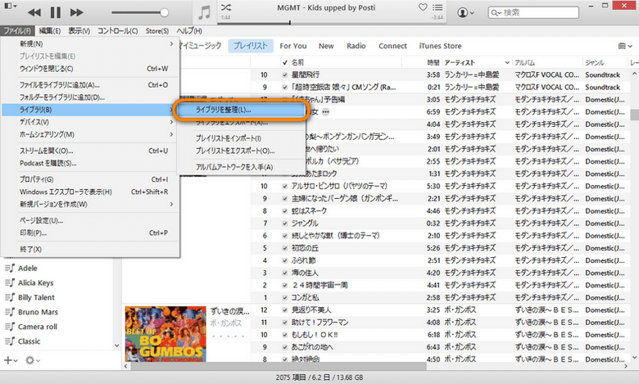
Task: Open the コントロール(C) menu
Action: (118, 31)
